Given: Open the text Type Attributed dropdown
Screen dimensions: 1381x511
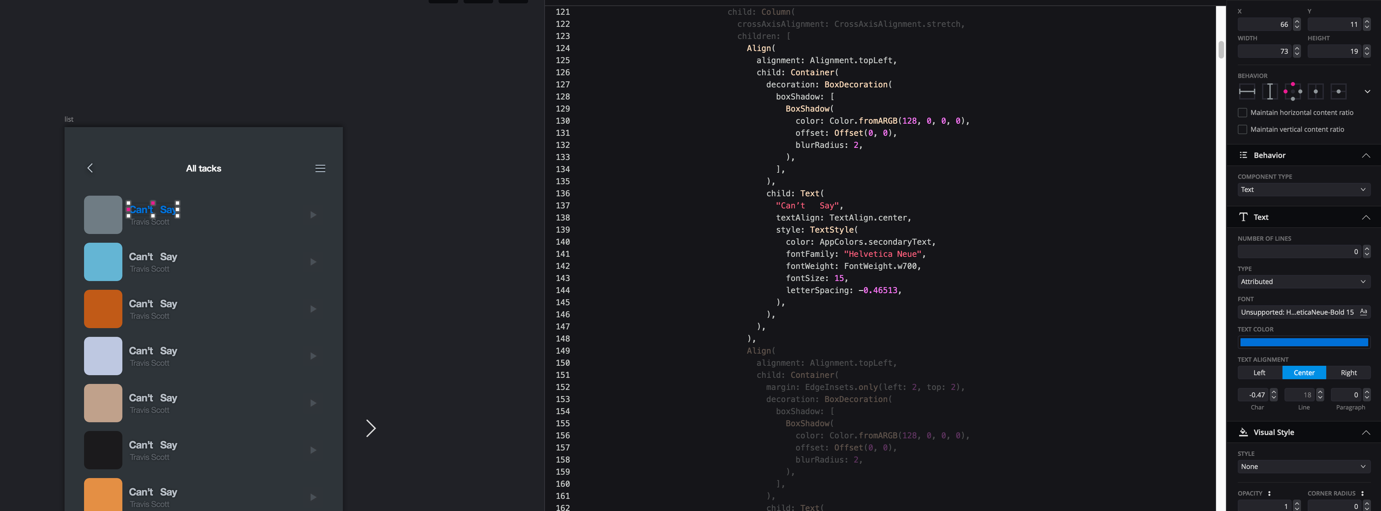Looking at the screenshot, I should tap(1303, 281).
